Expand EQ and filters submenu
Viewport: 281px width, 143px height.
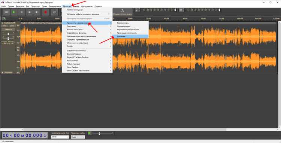click(87, 33)
